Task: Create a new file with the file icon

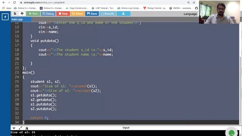Action: click(x=15, y=14)
